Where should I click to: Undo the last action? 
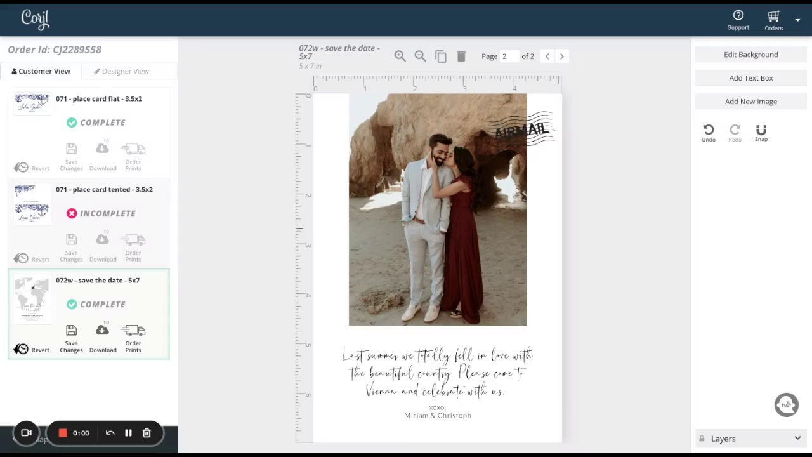[709, 133]
